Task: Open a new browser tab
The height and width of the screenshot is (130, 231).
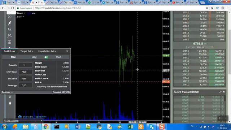Action: [202, 3]
